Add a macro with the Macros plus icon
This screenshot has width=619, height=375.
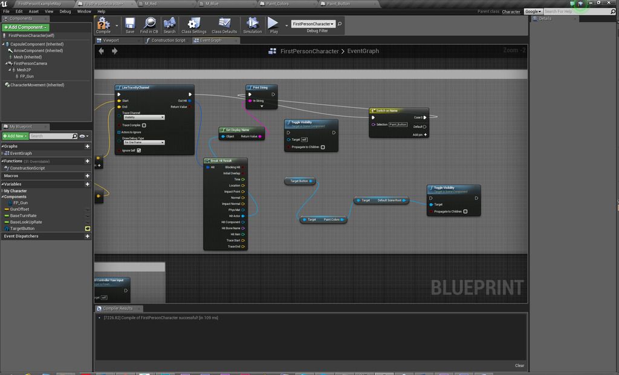click(x=87, y=176)
